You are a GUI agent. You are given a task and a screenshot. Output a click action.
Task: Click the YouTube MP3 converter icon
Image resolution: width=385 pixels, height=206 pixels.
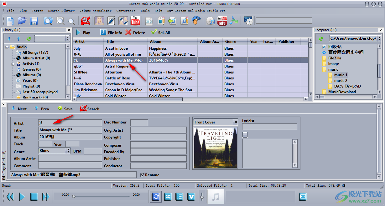pos(222,21)
